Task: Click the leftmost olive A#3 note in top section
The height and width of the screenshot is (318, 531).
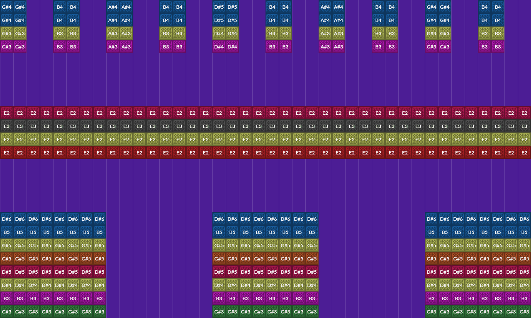Action: pos(113,34)
